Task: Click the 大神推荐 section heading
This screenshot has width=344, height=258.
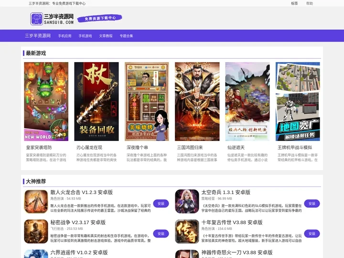Action: (x=36, y=182)
